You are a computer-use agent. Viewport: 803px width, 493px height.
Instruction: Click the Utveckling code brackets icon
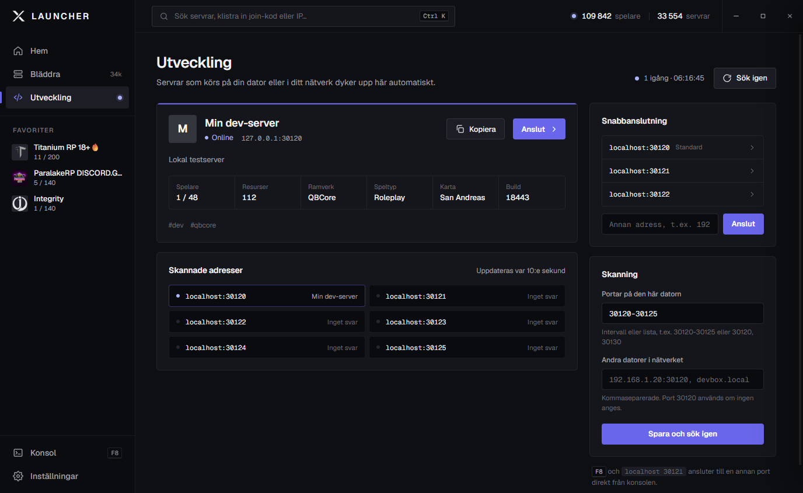click(18, 97)
